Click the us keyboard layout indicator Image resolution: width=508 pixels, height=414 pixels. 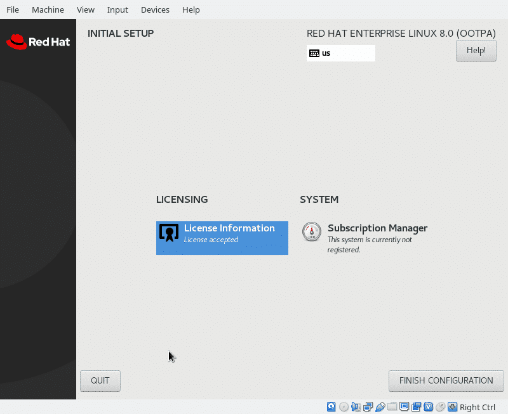pyautogui.click(x=341, y=53)
